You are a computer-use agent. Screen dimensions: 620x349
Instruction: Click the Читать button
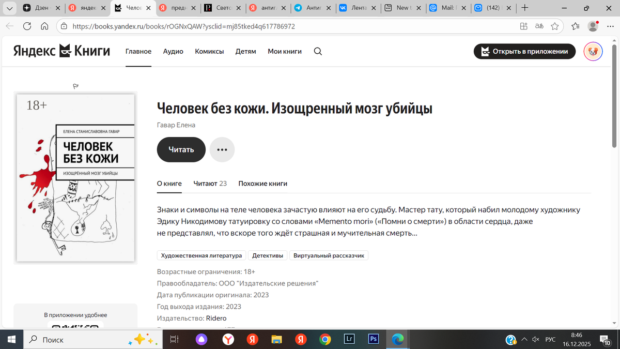[181, 149]
